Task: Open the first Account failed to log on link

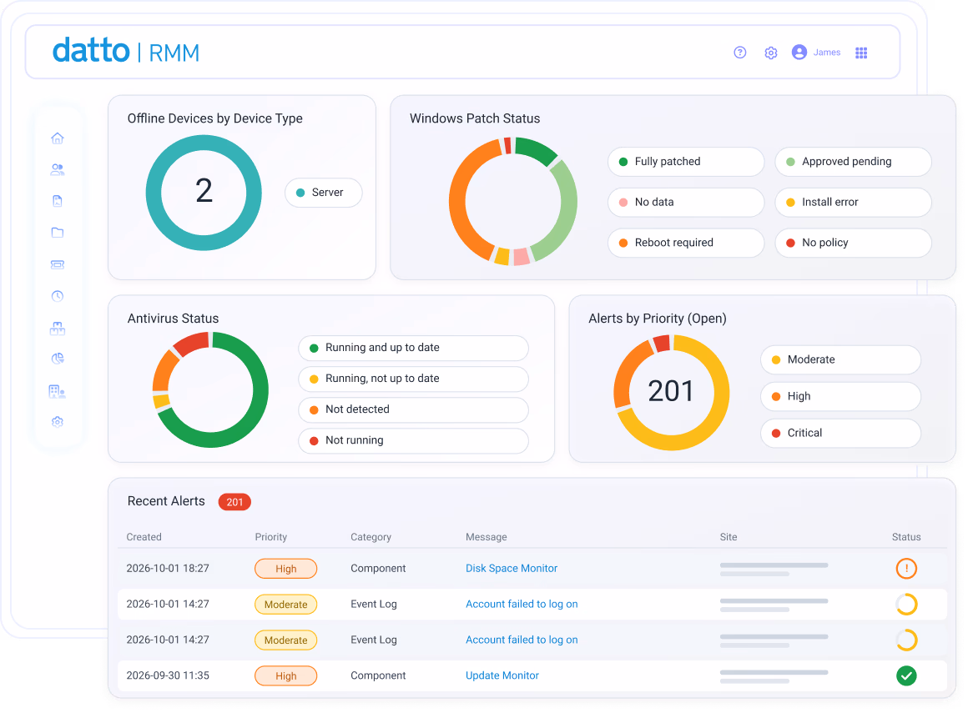Action: coord(522,605)
